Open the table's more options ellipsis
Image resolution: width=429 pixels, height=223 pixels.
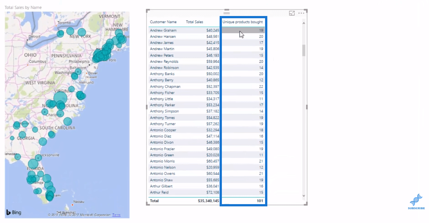301,13
